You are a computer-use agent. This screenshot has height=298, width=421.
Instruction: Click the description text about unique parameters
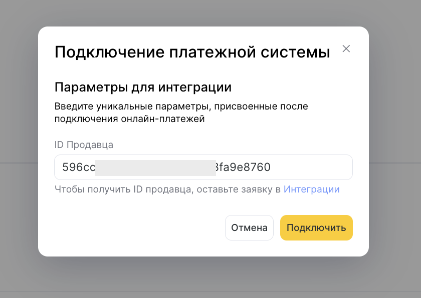[x=180, y=112]
